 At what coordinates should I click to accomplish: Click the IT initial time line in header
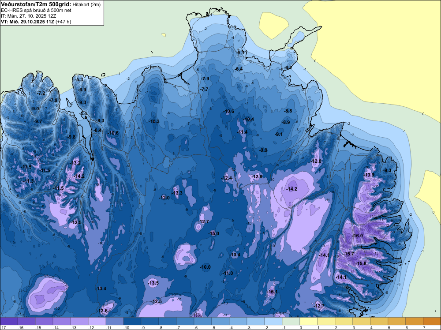29,15
